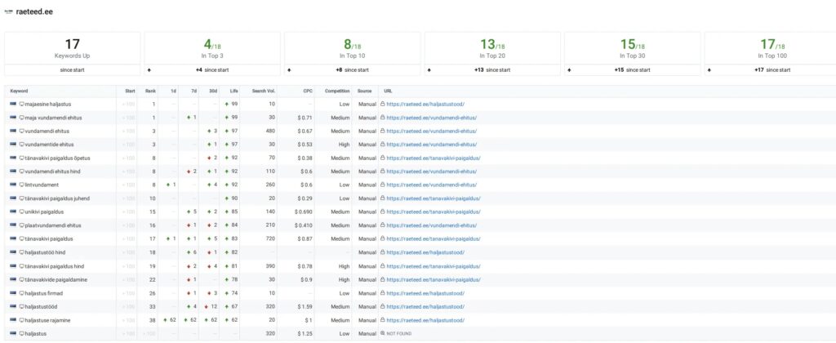Image resolution: width=836 pixels, height=343 pixels.
Task: Click the green up arrow in In Top 3 card
Action: (149, 70)
